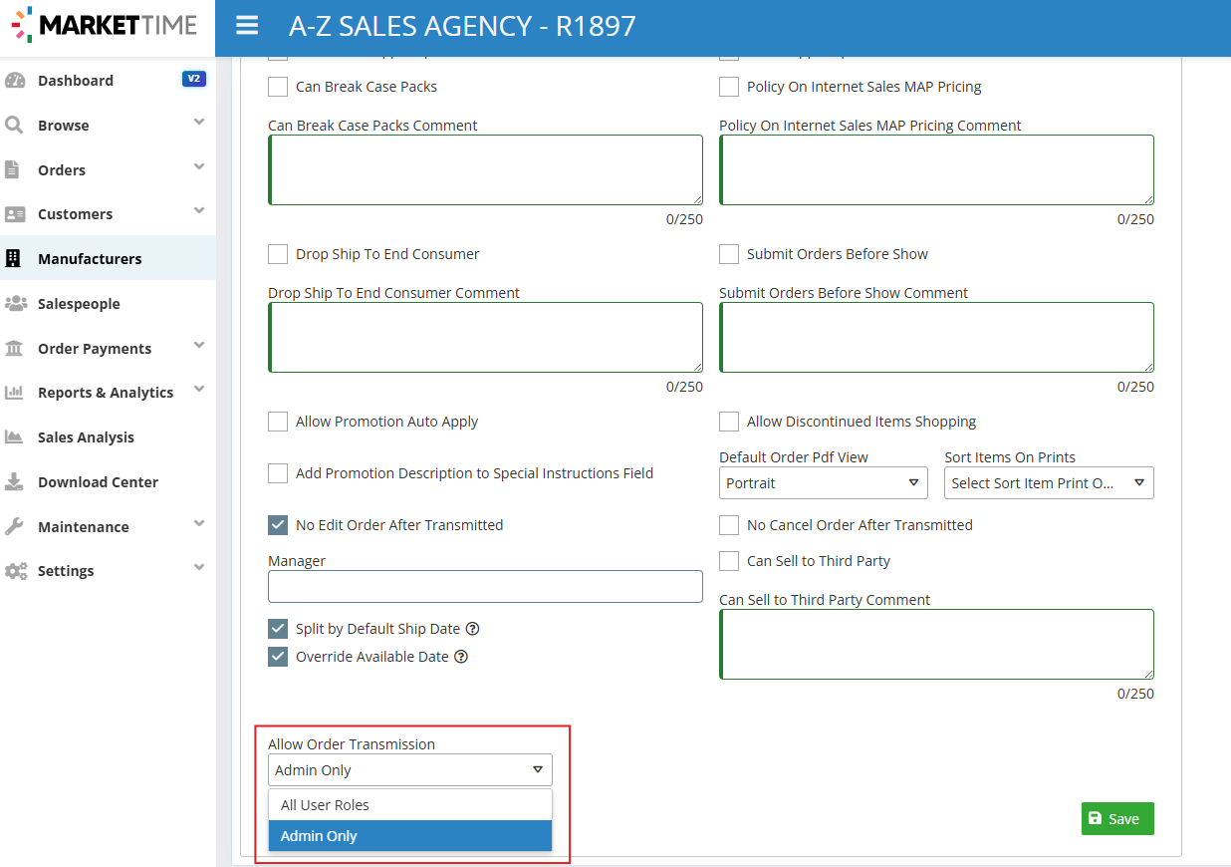1231x867 pixels.
Task: Toggle Allow Discontinued Items Shopping checkbox
Action: click(729, 422)
